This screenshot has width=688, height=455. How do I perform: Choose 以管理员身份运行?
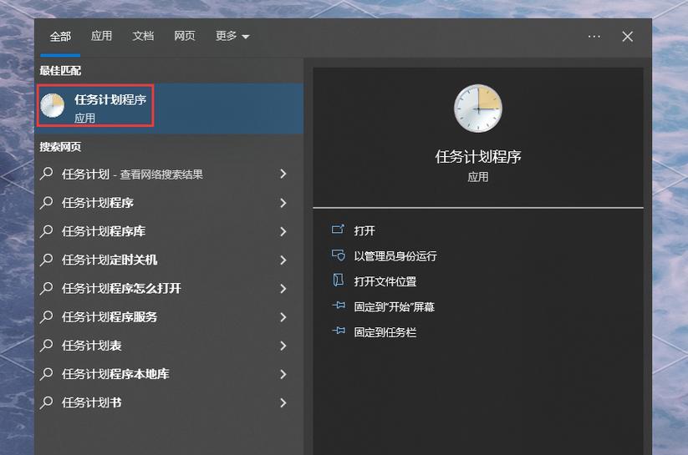(x=395, y=256)
